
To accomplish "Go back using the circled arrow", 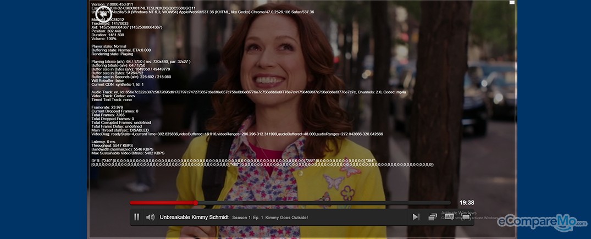I will click(103, 15).
